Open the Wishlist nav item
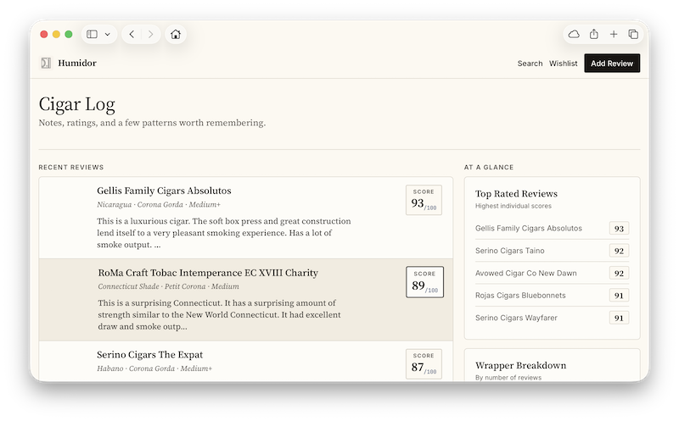 563,63
